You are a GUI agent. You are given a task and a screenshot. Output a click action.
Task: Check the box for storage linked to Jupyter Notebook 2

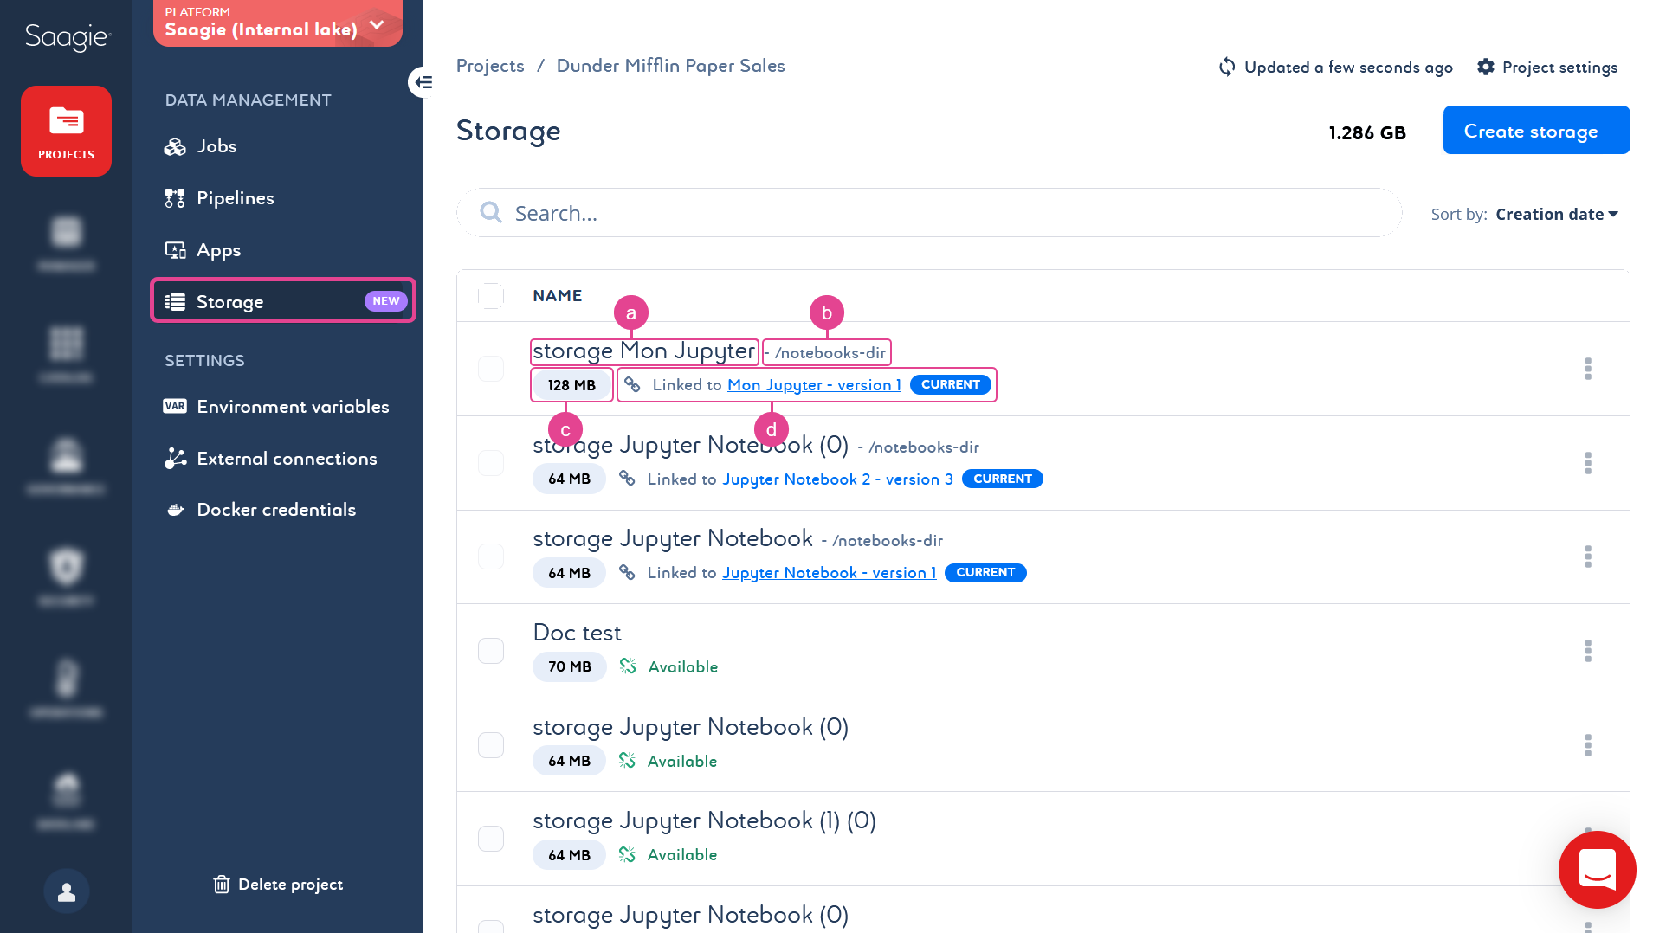(491, 463)
